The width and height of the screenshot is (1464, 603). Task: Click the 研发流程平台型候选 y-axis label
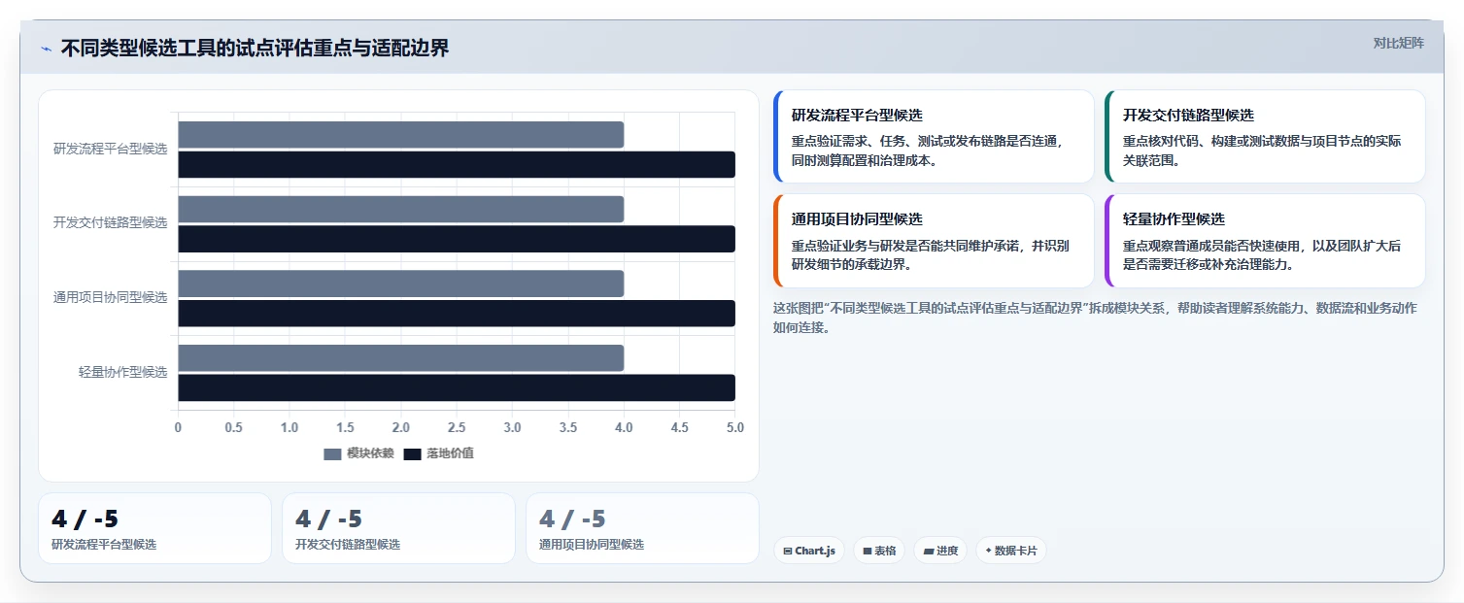(x=110, y=149)
